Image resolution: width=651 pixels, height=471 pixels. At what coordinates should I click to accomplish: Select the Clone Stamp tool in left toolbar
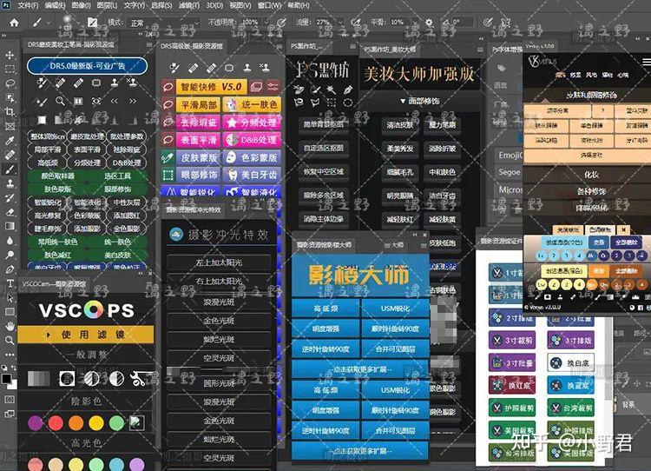(10, 183)
